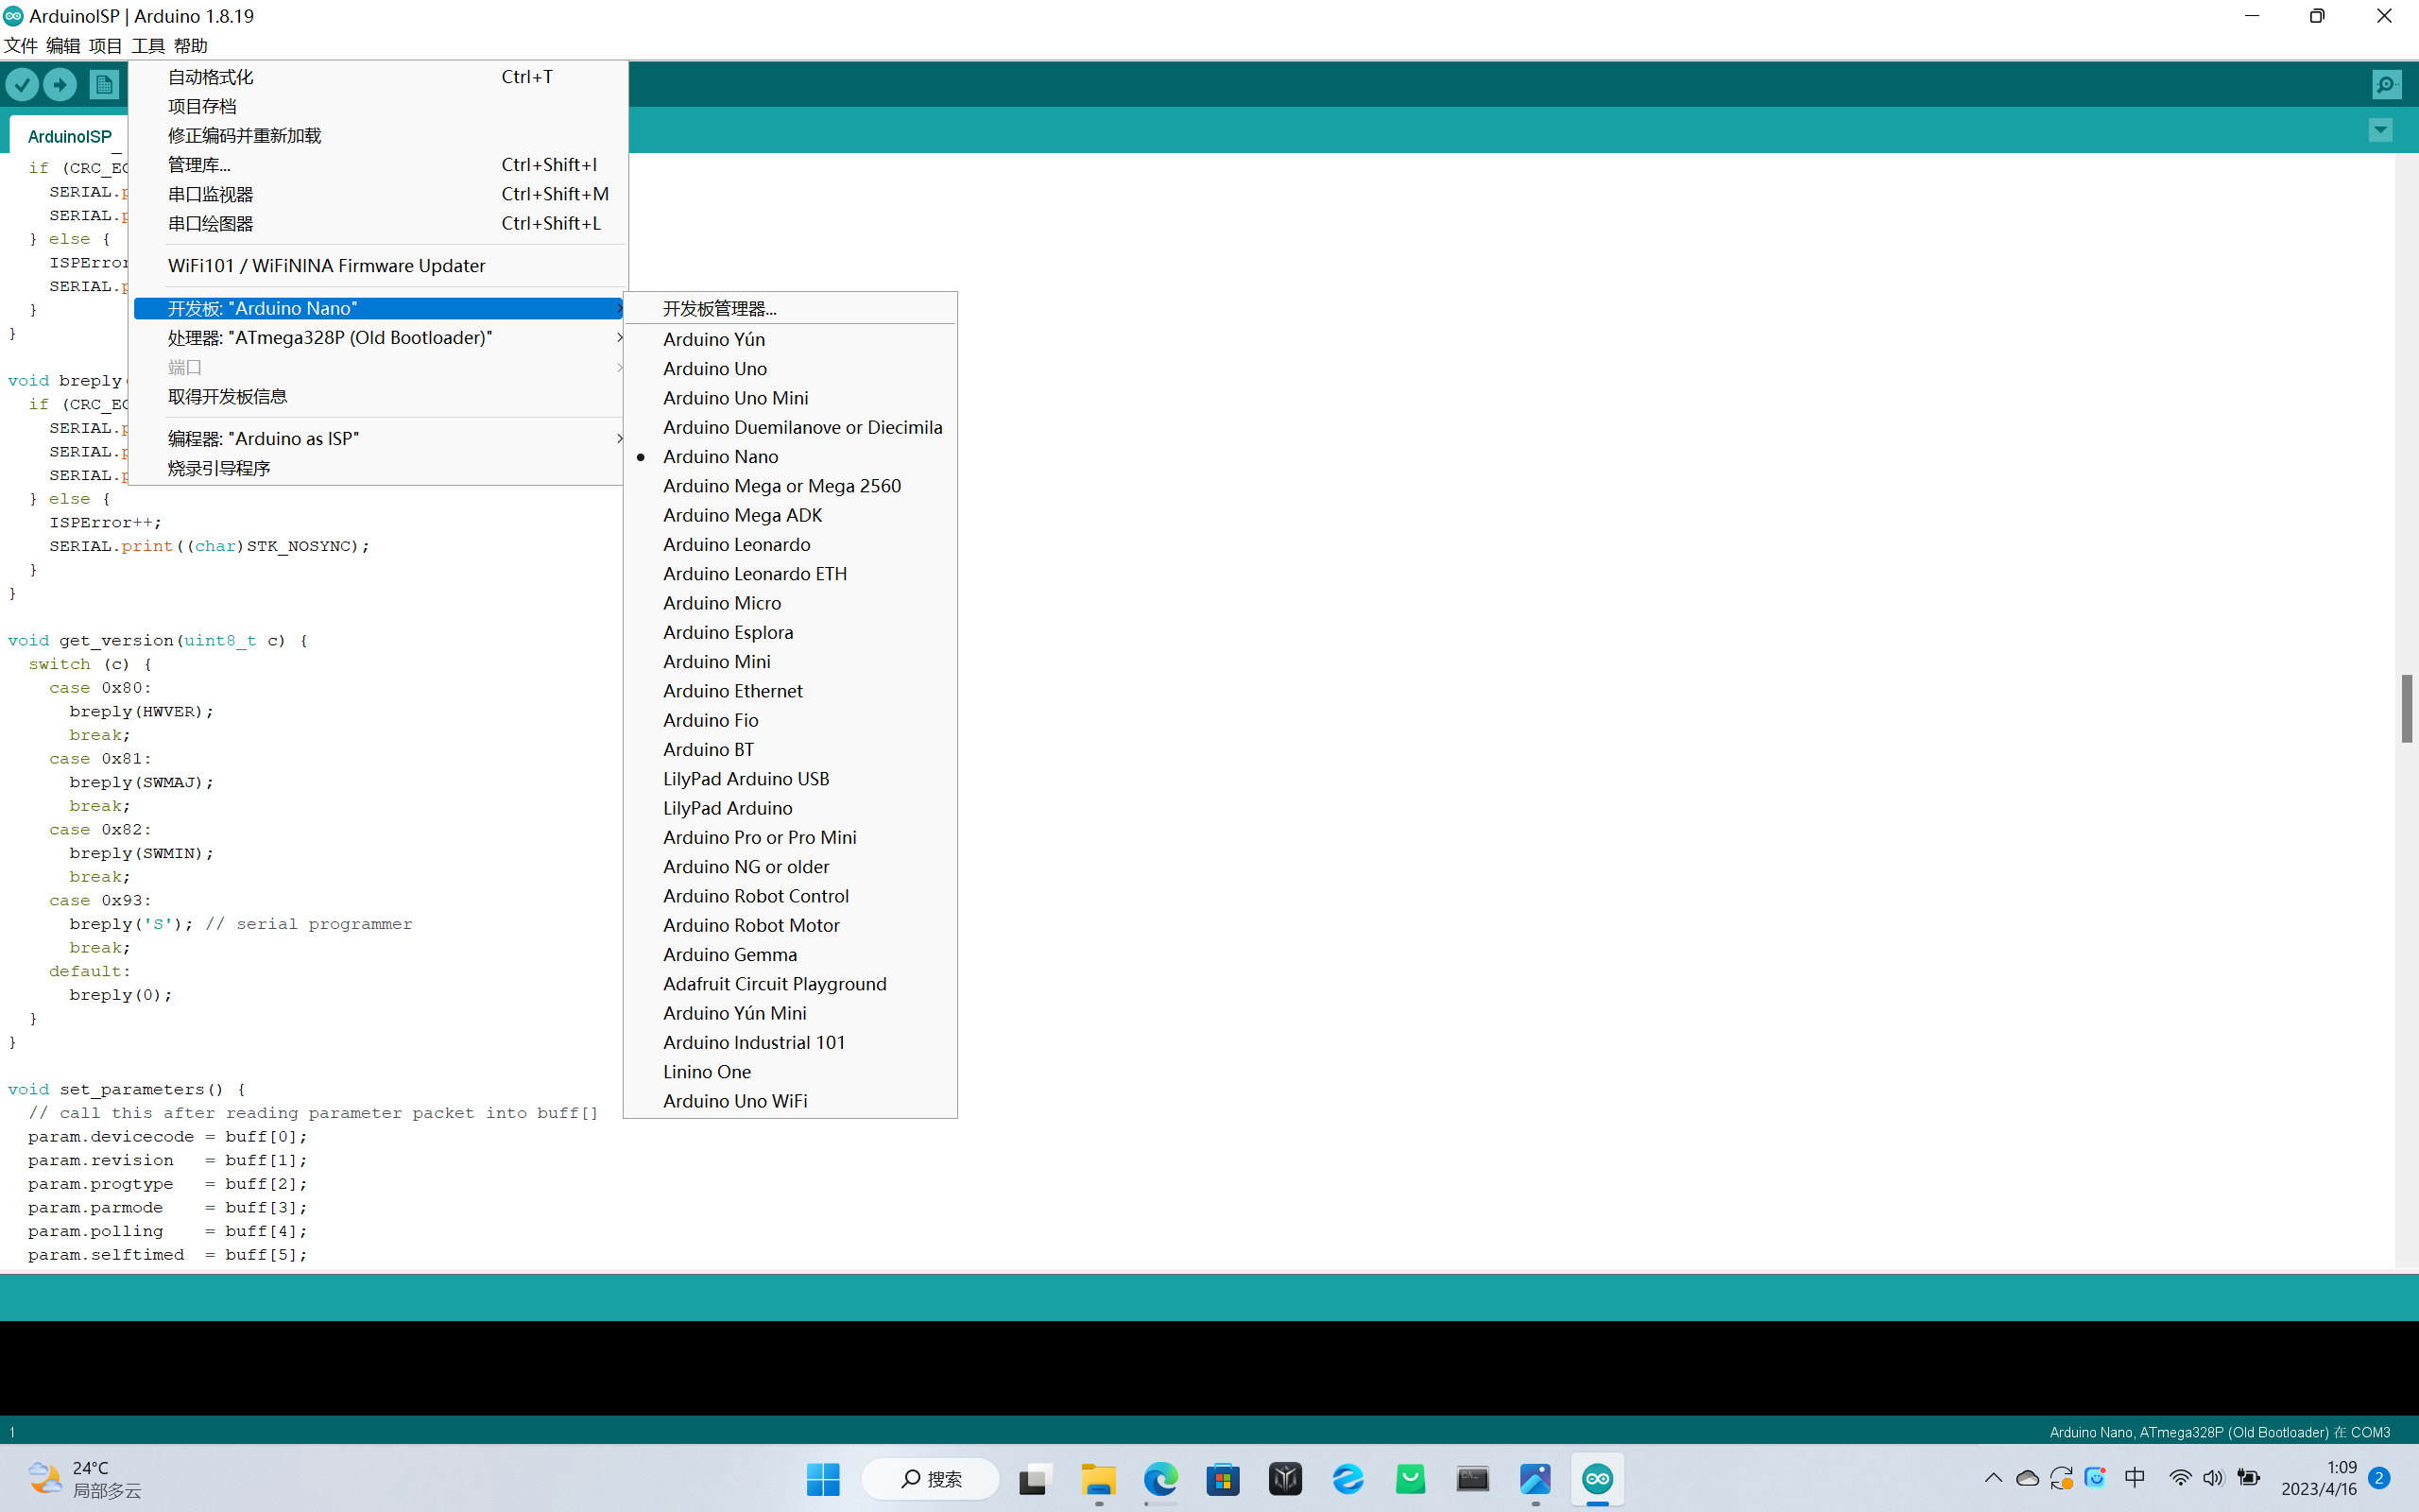This screenshot has height=1512, width=2419.
Task: Open Microsoft Edge from the taskbar
Action: click(1160, 1479)
